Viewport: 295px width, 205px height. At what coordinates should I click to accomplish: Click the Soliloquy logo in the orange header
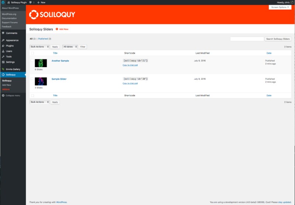pos(52,14)
